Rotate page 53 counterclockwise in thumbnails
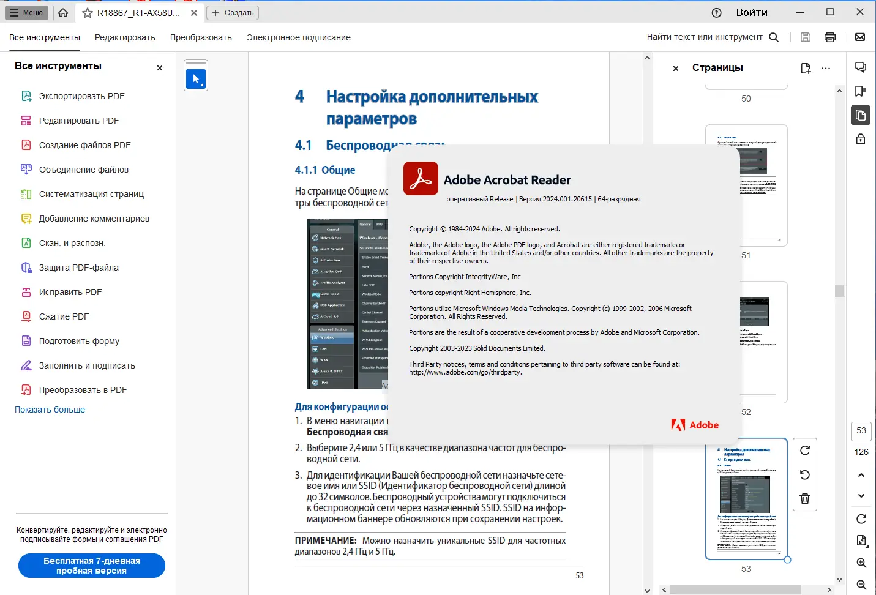This screenshot has height=595, width=876. point(805,474)
